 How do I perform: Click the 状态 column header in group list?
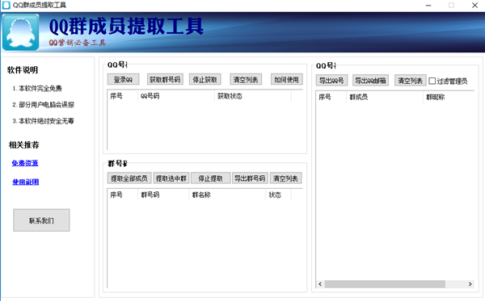(x=278, y=194)
